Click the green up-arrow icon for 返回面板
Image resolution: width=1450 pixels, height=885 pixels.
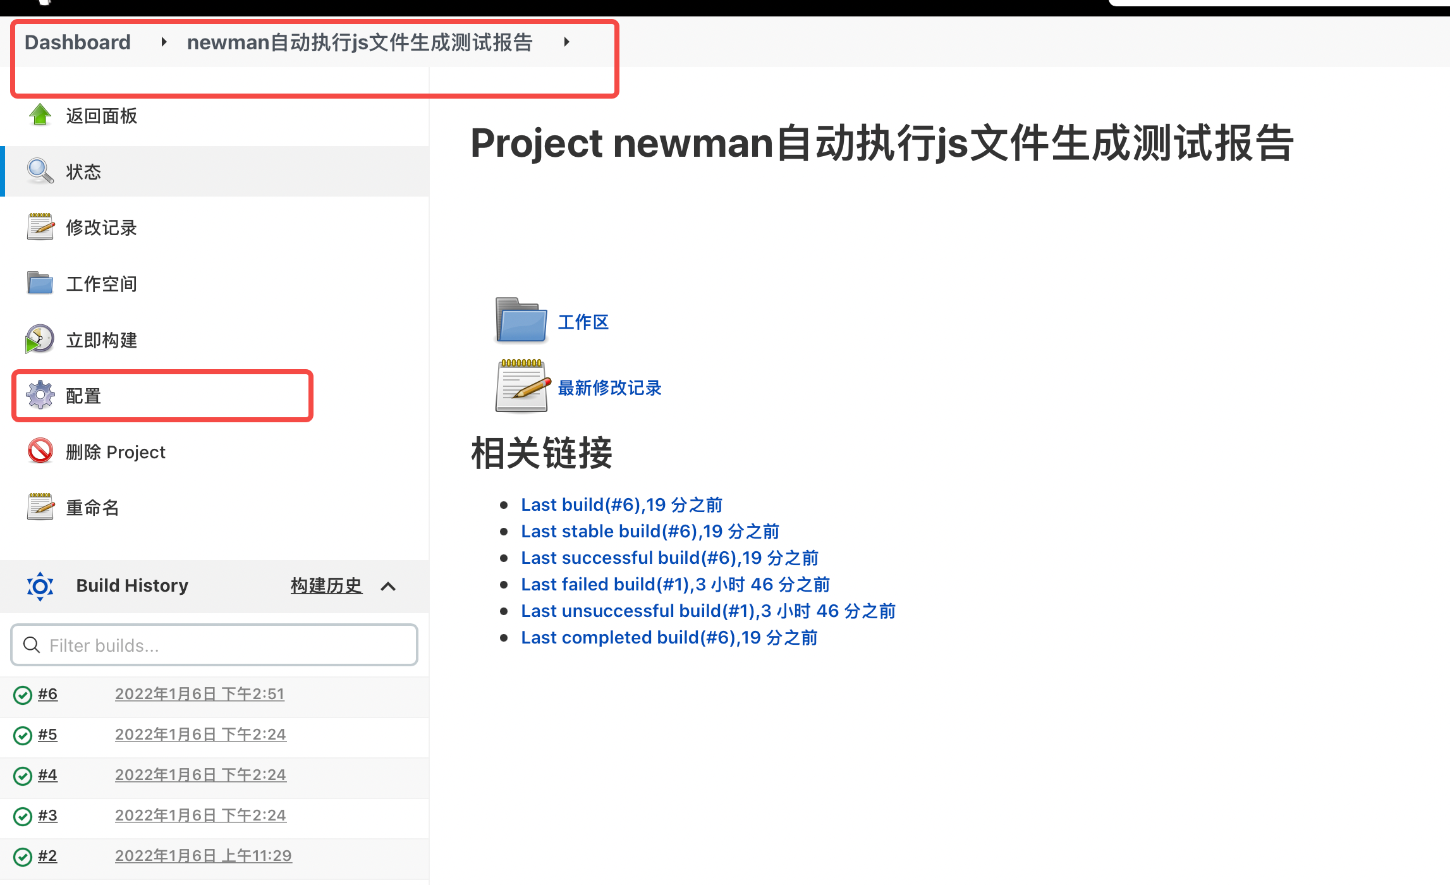click(x=40, y=115)
